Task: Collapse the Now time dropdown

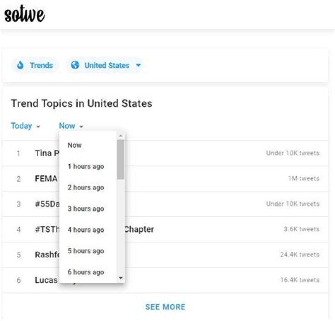Action: point(71,126)
